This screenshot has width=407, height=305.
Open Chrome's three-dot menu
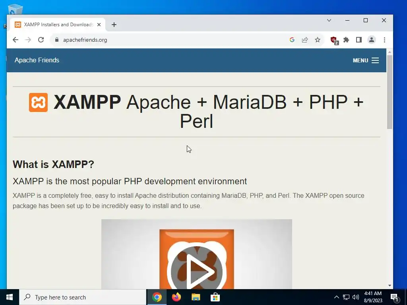tap(384, 40)
